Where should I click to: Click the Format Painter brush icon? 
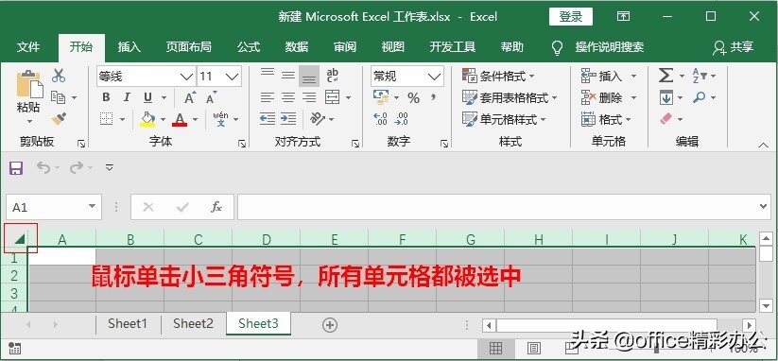click(x=59, y=118)
